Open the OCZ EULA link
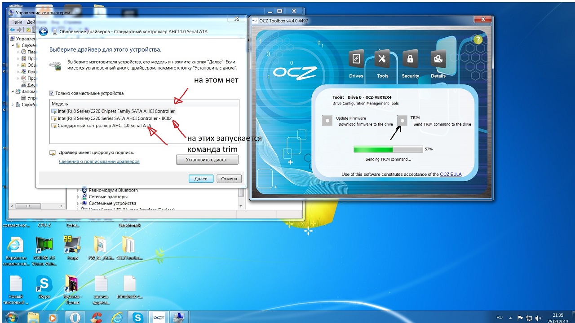Screen dimensions: 575x323 pos(451,174)
